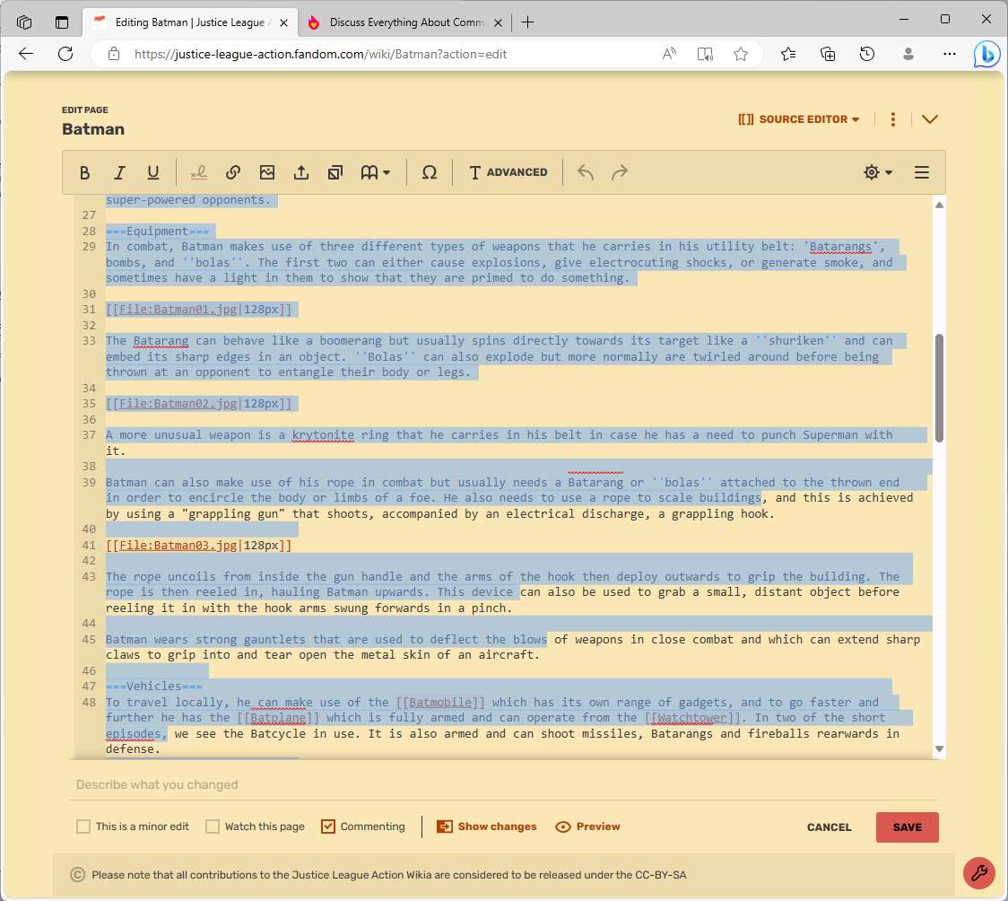Open the gear settings dropdown

click(878, 172)
